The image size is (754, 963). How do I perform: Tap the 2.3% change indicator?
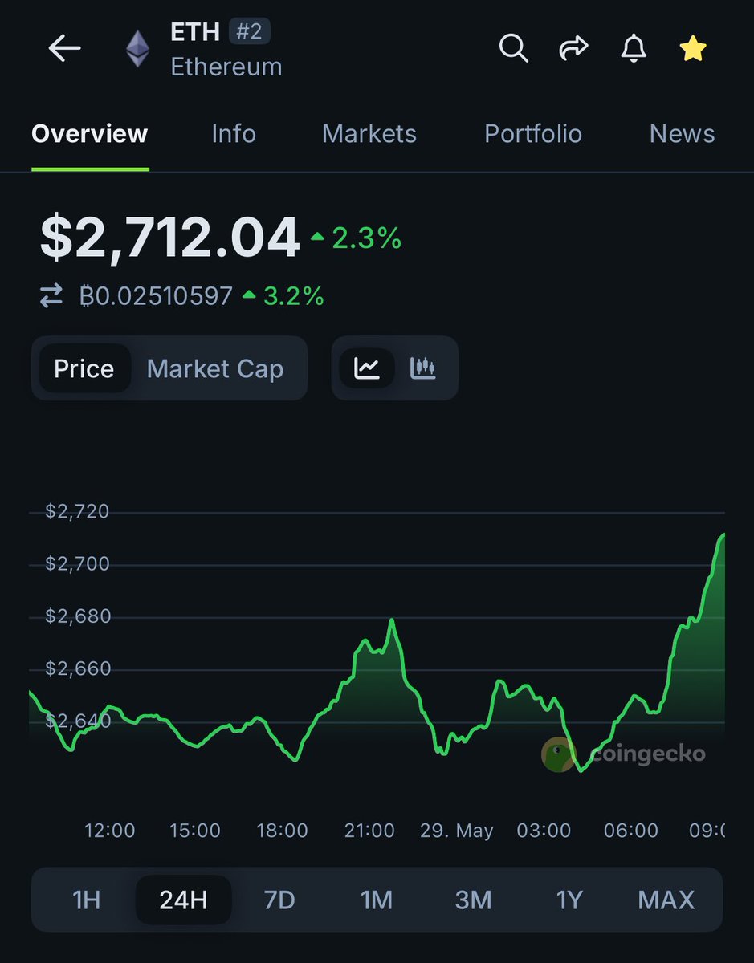coord(357,238)
